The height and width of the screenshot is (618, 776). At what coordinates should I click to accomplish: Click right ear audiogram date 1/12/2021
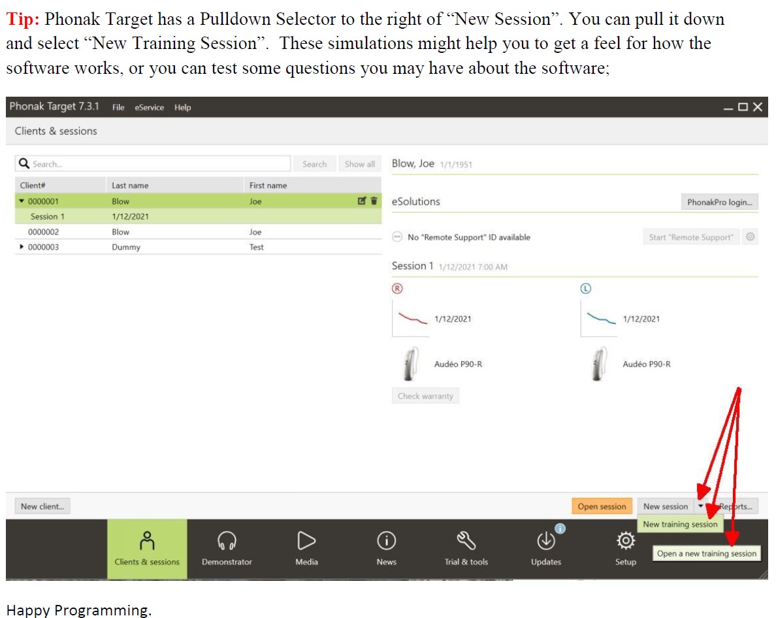tap(453, 319)
